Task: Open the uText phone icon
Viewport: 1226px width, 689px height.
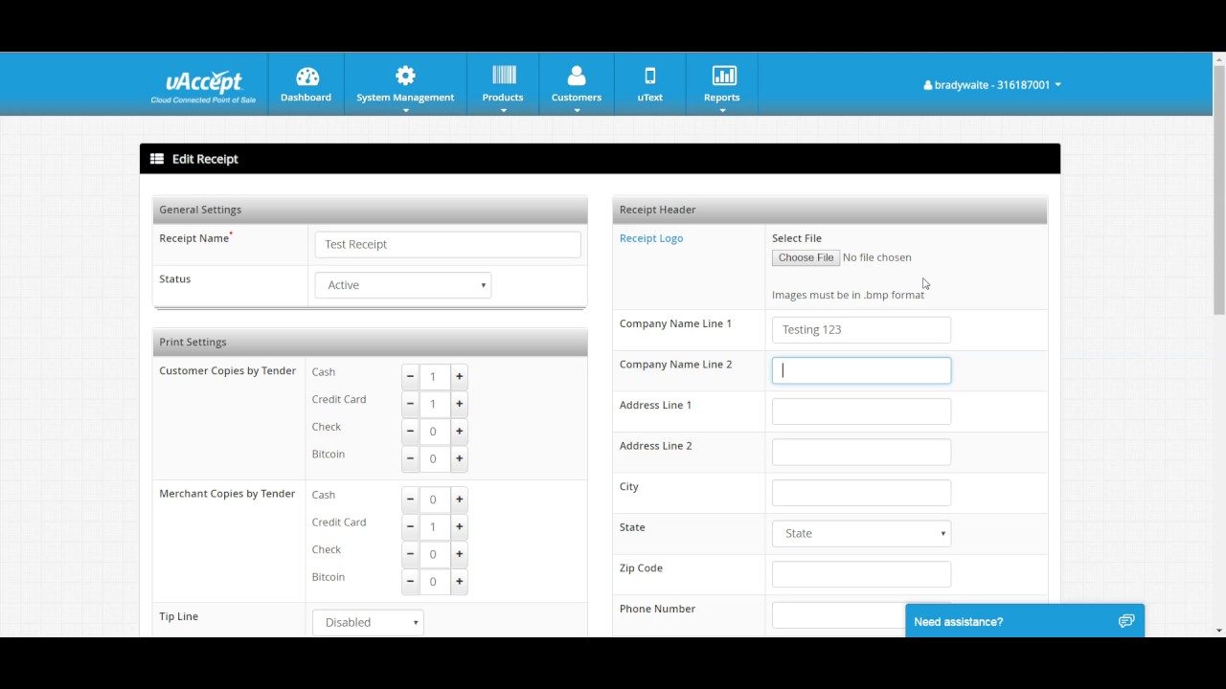Action: [x=650, y=76]
